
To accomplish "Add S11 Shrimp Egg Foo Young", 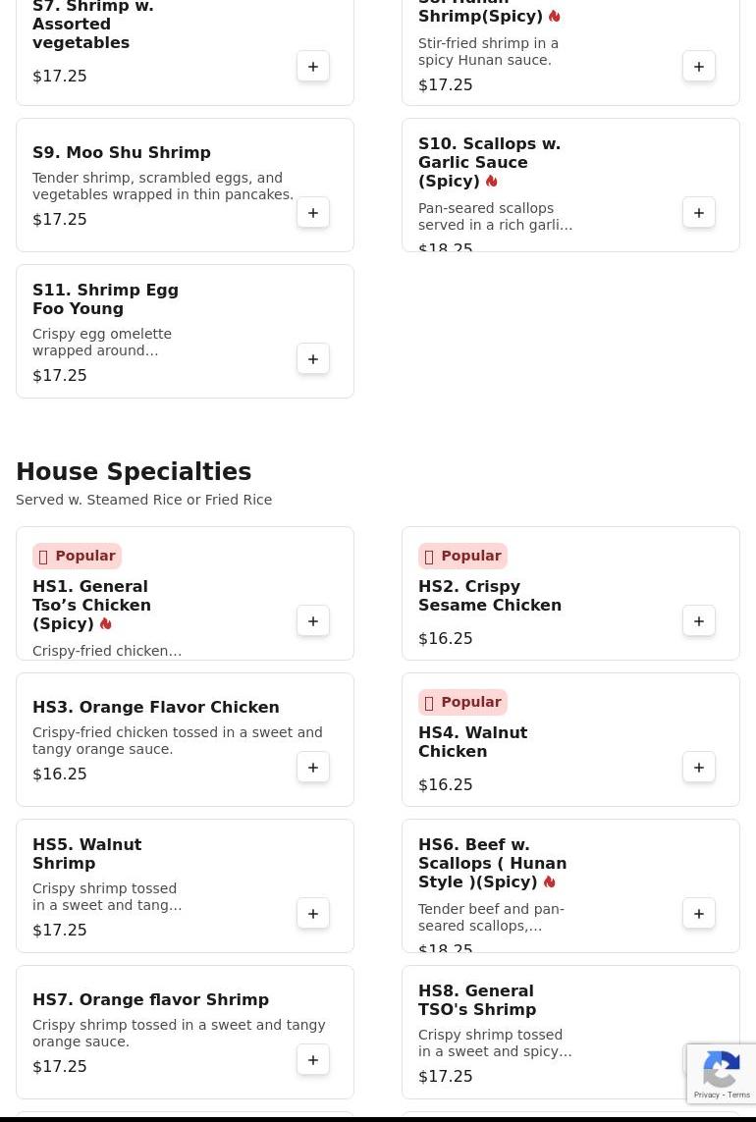I will point(313,358).
